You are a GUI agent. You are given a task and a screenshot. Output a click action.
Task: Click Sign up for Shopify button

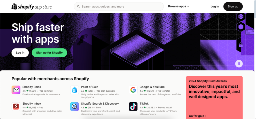(49, 53)
